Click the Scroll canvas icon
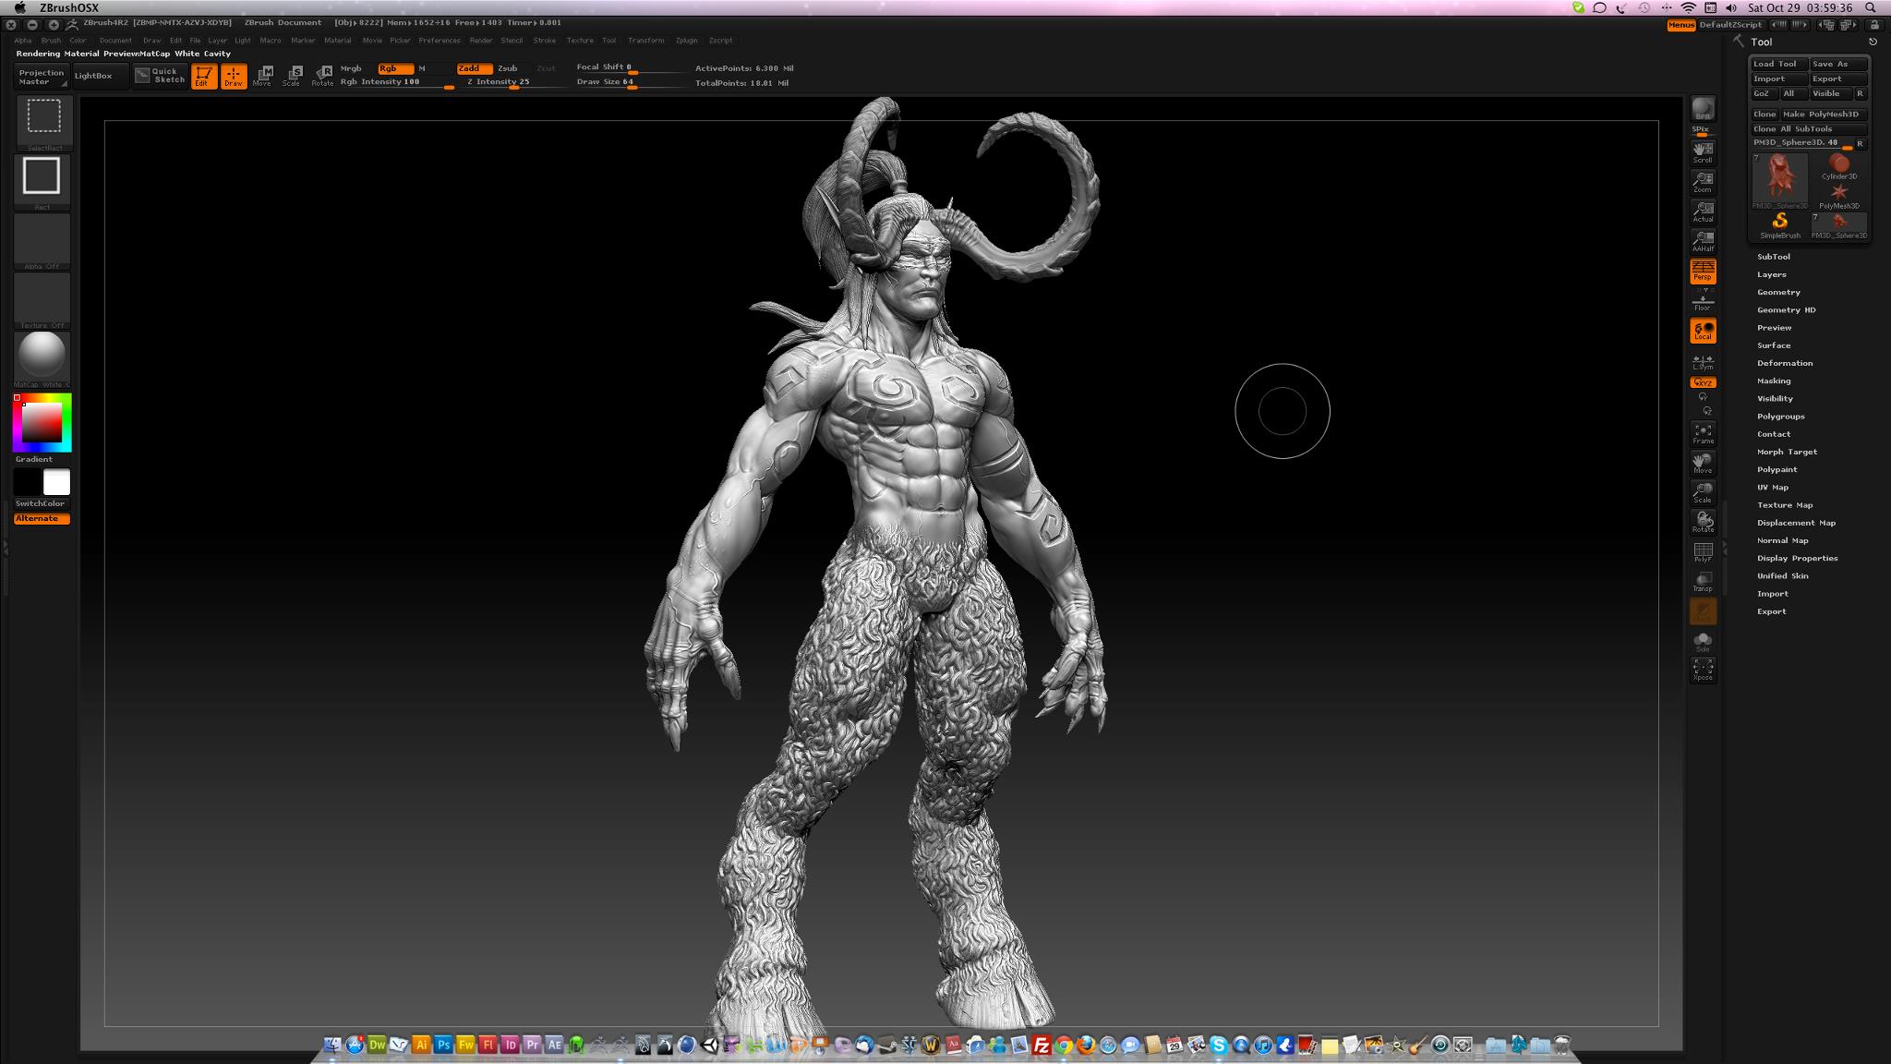This screenshot has height=1064, width=1891. pos(1703,151)
